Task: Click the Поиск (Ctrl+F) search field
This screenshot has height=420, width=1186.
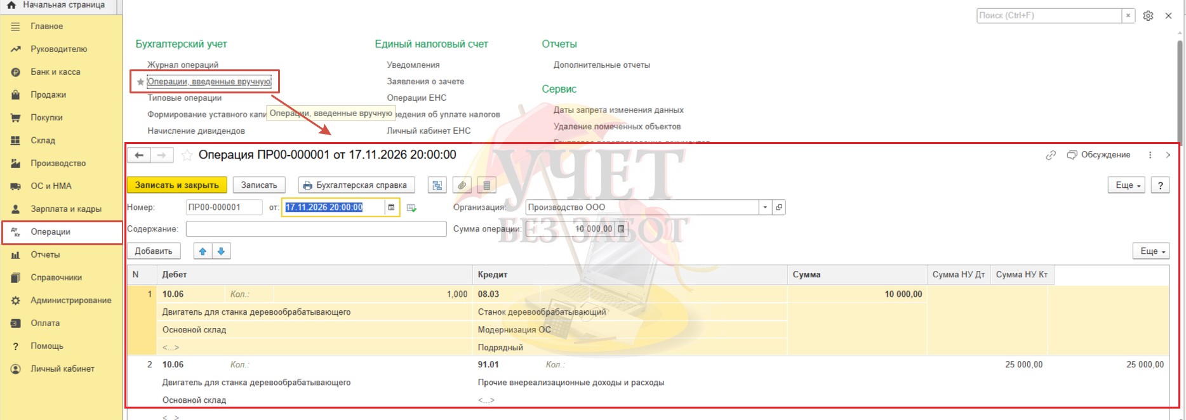Action: [x=1049, y=16]
